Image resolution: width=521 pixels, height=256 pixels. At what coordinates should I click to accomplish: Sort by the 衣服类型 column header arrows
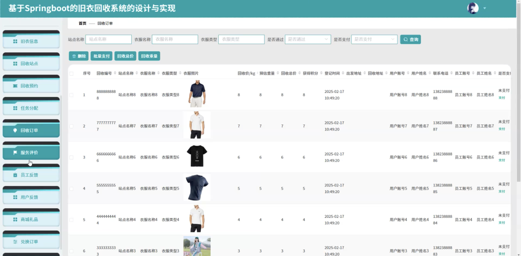point(180,74)
